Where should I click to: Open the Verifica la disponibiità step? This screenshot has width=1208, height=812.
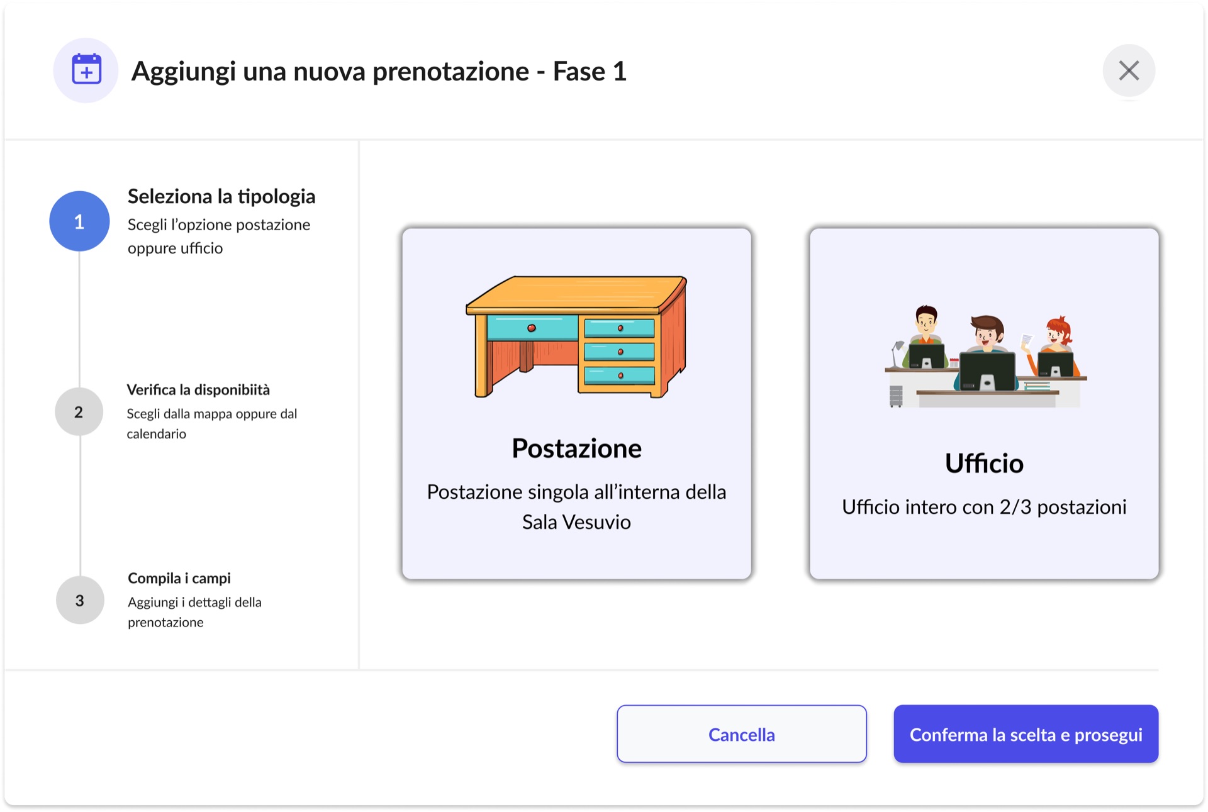click(x=198, y=390)
